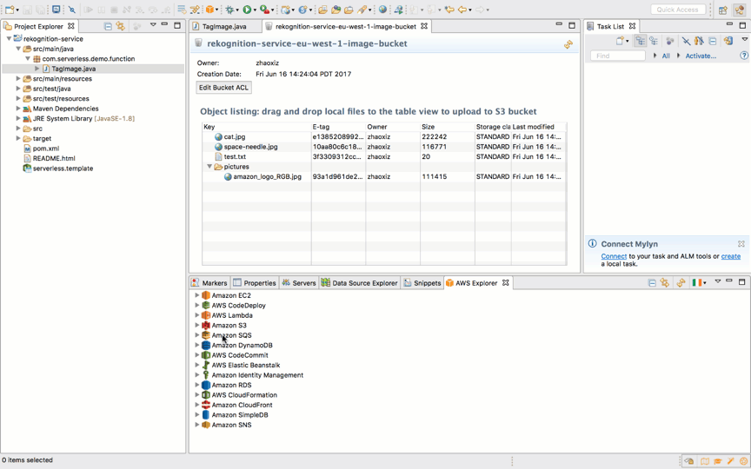The width and height of the screenshot is (751, 469).
Task: Toggle Show Only My Tasks in Task List
Action: pyautogui.click(x=699, y=41)
